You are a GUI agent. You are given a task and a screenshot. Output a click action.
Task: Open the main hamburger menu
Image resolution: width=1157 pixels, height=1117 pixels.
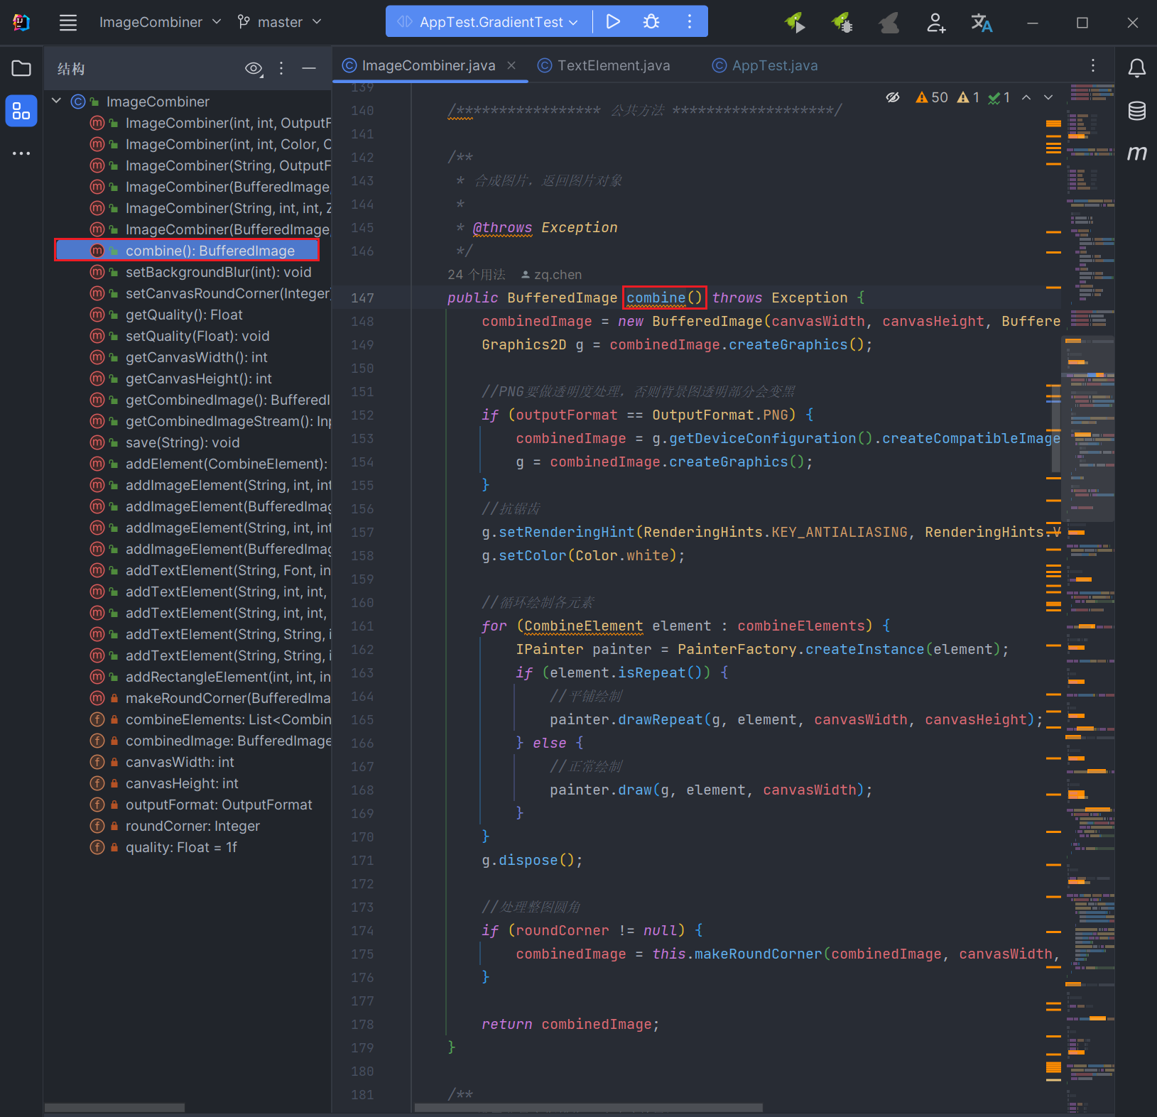point(68,23)
